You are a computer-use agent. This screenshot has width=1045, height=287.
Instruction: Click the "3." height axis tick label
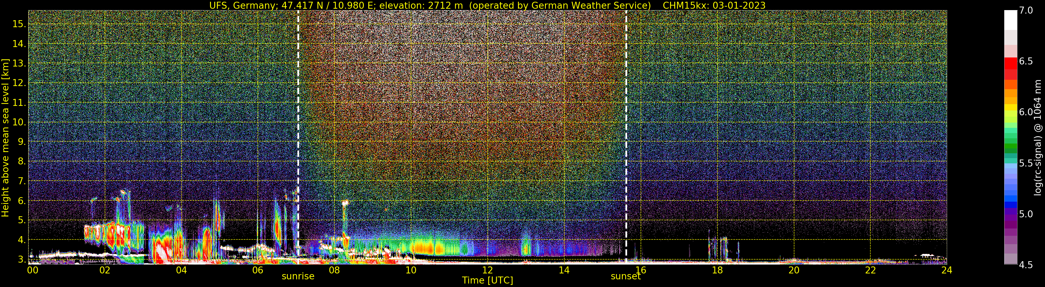click(x=22, y=259)
